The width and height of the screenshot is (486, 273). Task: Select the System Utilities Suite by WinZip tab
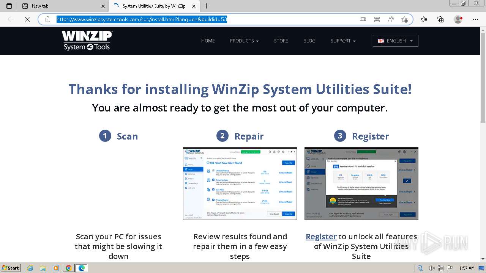tap(154, 6)
